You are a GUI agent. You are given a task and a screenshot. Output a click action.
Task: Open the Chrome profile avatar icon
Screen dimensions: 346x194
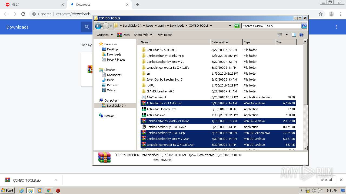click(331, 14)
